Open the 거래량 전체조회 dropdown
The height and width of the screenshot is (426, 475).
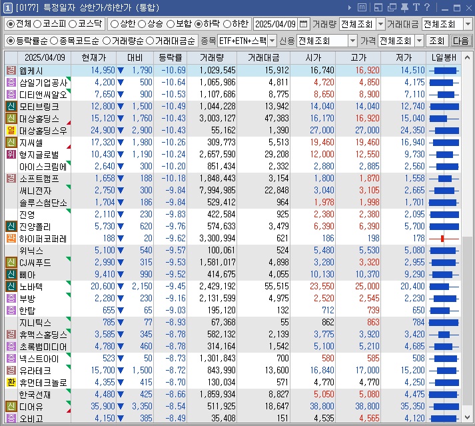tap(381, 24)
